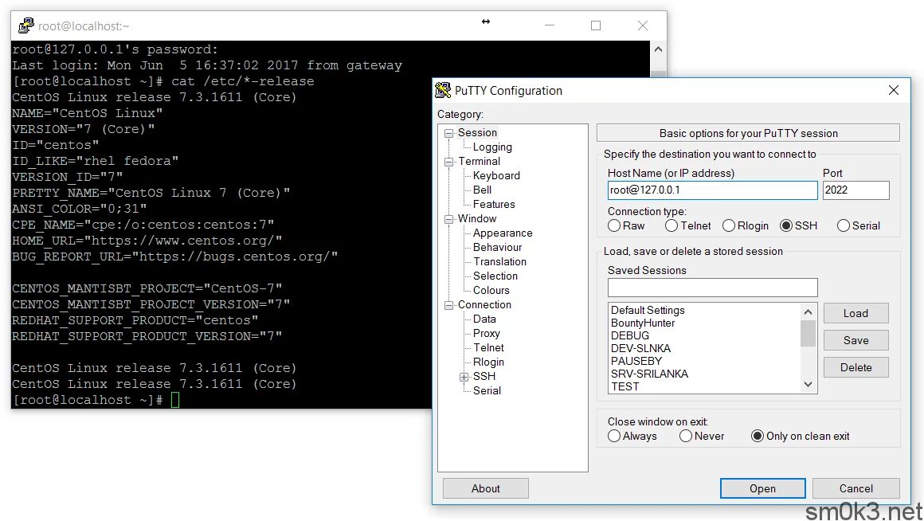The width and height of the screenshot is (924, 521).
Task: Click the Save session button
Action: 855,341
